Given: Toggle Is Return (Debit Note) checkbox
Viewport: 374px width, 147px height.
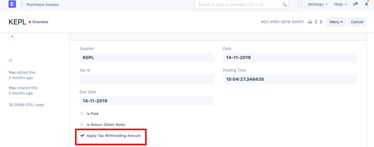Looking at the screenshot, I should [82, 124].
